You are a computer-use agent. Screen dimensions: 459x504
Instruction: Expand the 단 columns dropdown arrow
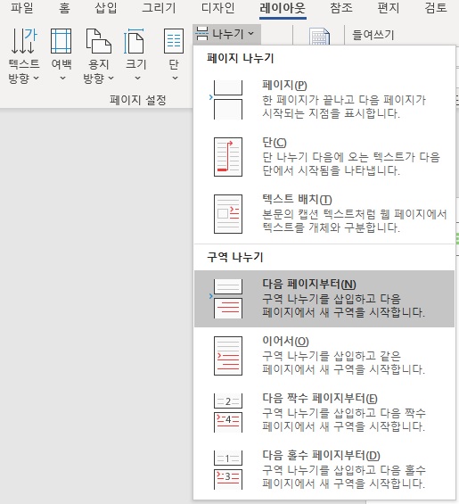tap(175, 78)
